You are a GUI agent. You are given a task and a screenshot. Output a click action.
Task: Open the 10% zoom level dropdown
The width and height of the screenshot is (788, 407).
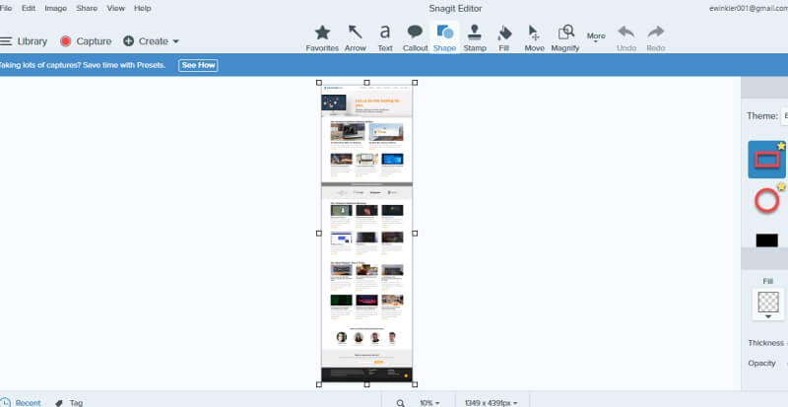428,402
